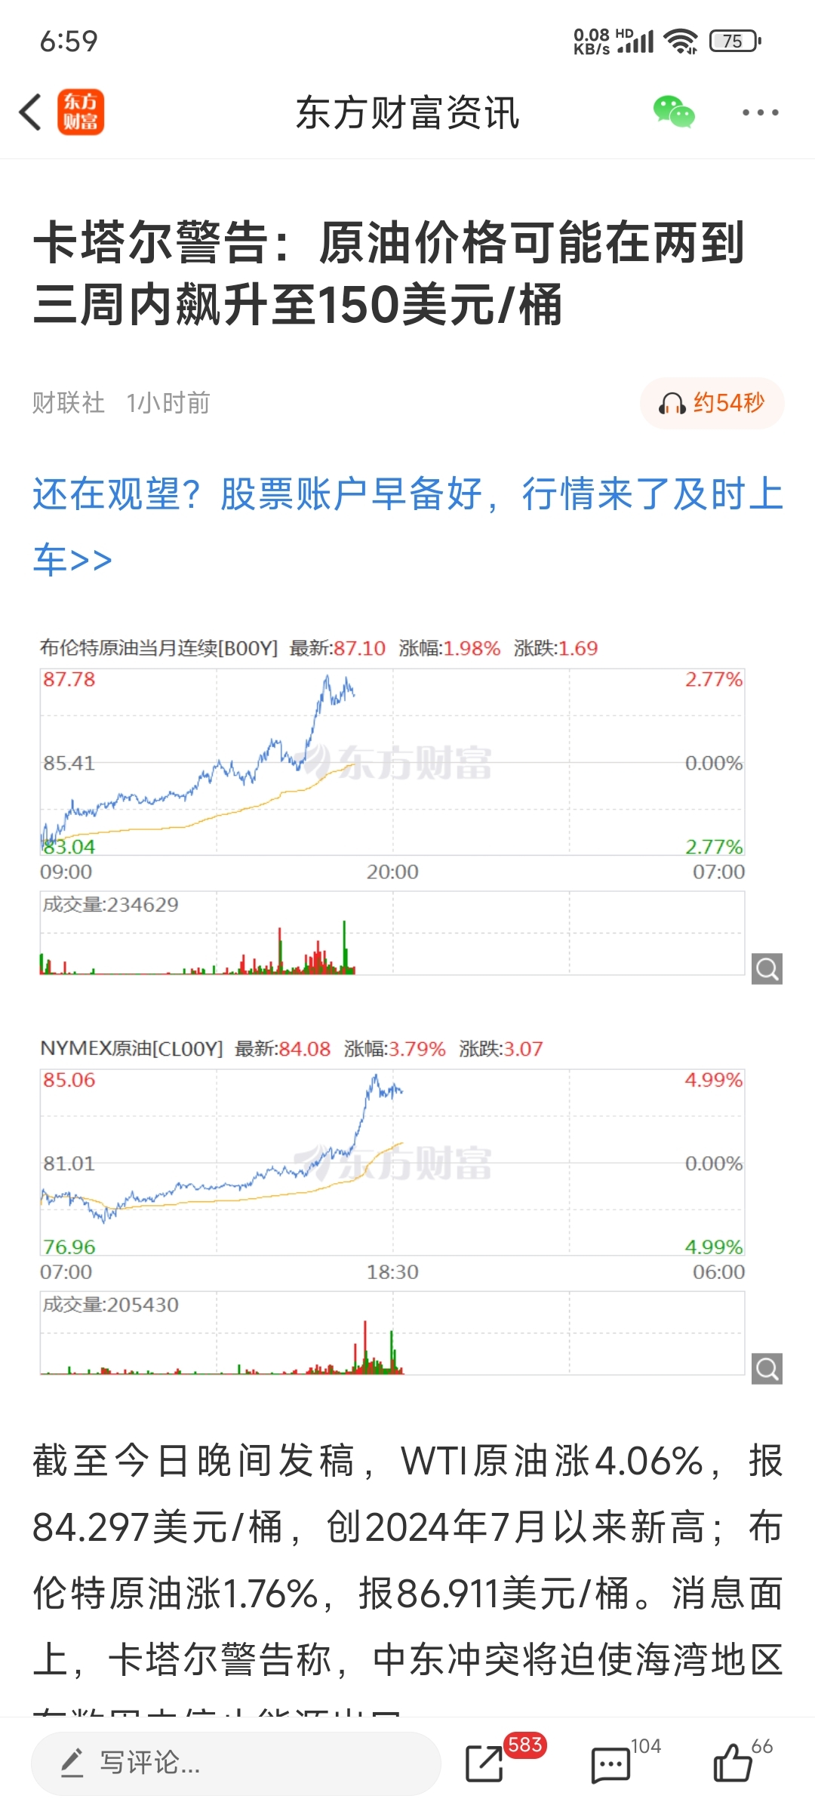Tap the back arrow icon
This screenshot has width=815, height=1811.
click(x=30, y=112)
